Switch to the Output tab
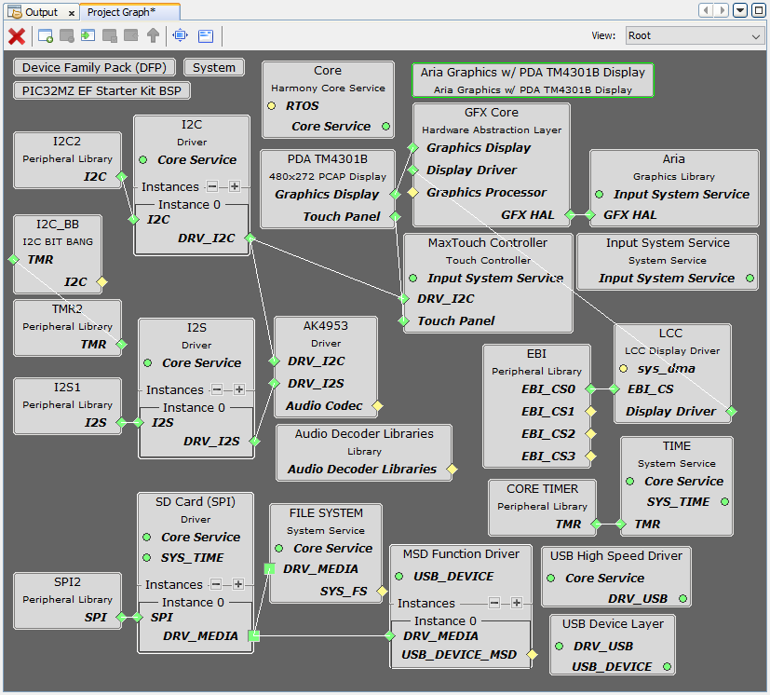 [x=35, y=12]
